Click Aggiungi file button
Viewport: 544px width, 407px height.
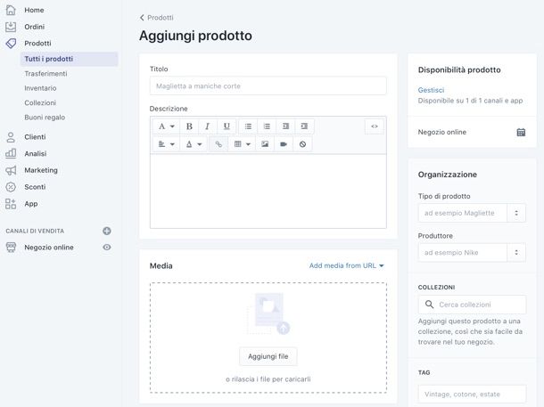268,356
